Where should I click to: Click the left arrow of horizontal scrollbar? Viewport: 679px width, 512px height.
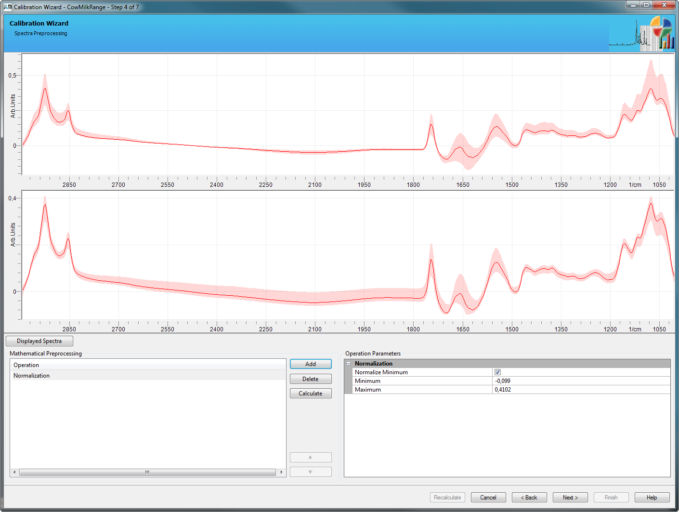[14, 473]
